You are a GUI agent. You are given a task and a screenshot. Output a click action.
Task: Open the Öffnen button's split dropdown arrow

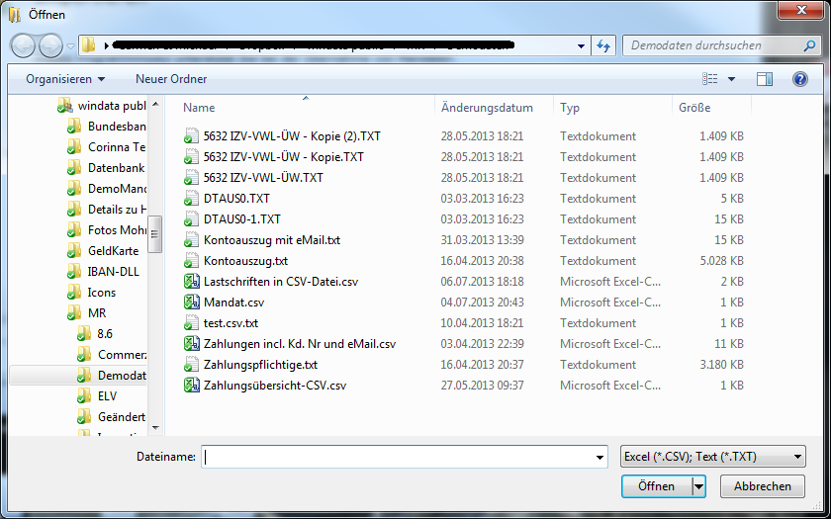pyautogui.click(x=699, y=486)
